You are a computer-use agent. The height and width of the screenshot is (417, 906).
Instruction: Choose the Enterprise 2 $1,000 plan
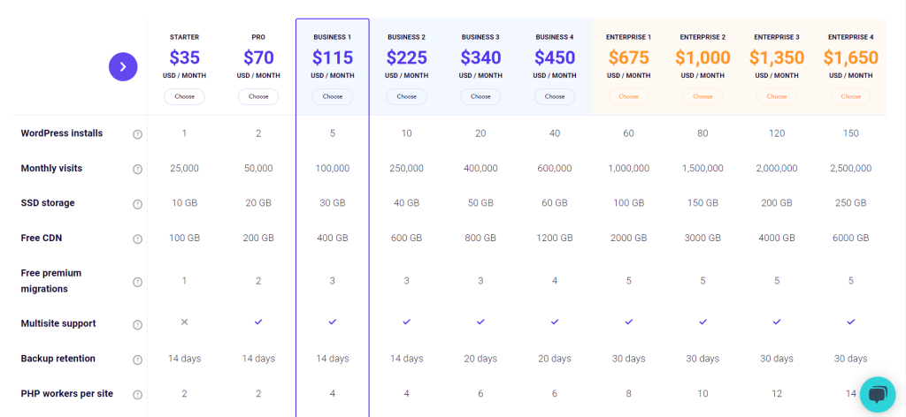tap(703, 97)
